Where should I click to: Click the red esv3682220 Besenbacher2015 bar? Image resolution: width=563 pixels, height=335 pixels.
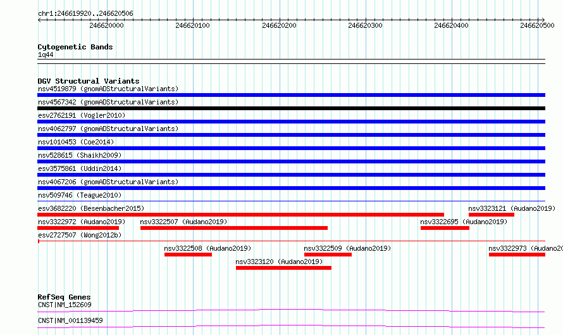(240, 215)
